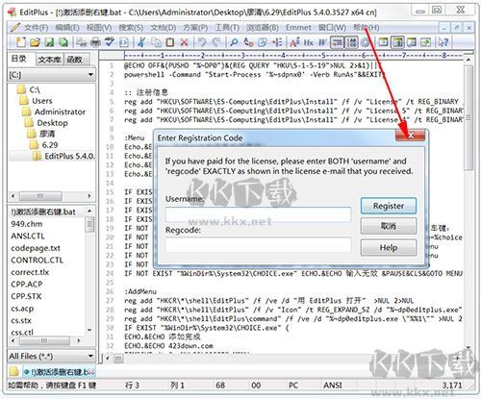Click the red Delete X toolbar icon
Viewport: 481px width, 399px height.
pos(184,42)
